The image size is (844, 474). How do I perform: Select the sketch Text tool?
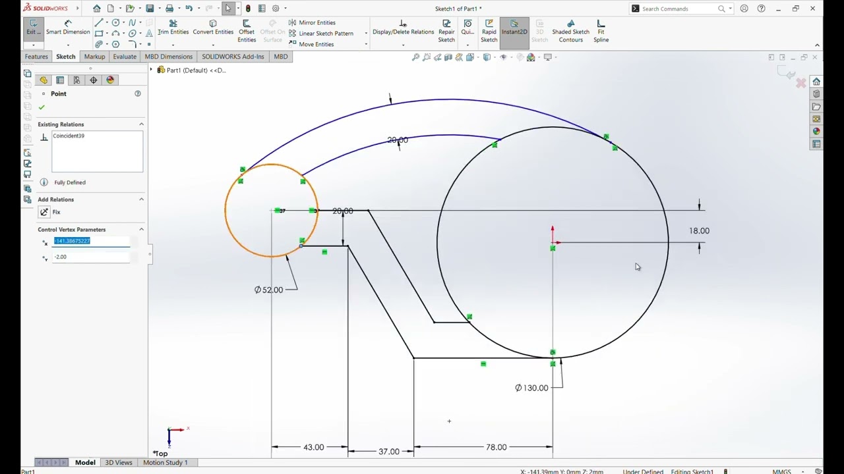149,33
